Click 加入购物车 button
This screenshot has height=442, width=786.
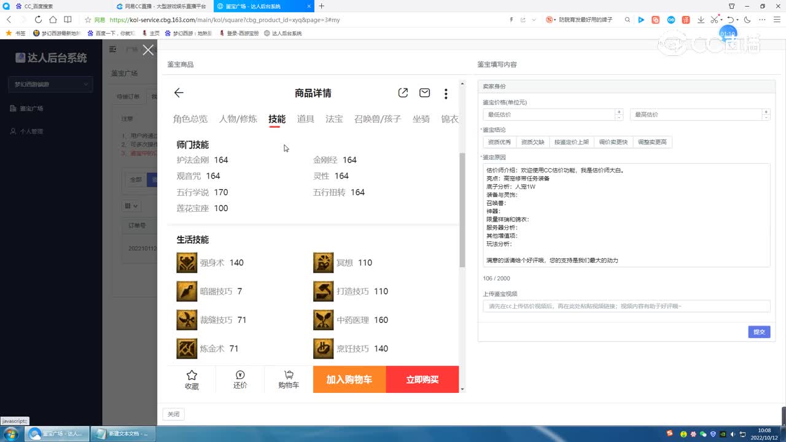pyautogui.click(x=349, y=379)
